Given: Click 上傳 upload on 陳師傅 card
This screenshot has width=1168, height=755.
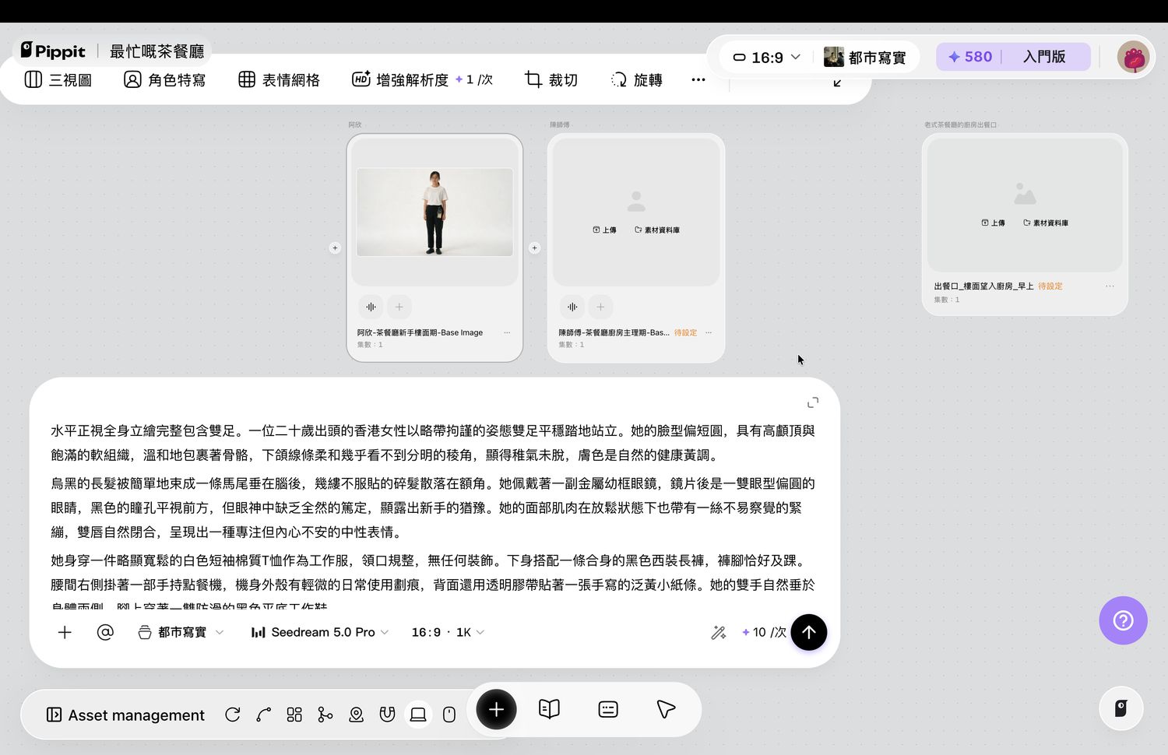Looking at the screenshot, I should click(605, 230).
